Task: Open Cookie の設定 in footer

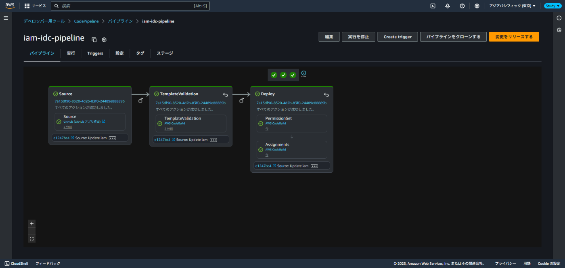Action: tap(549, 264)
